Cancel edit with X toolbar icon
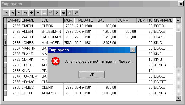This screenshot has height=105, width=185. point(57,13)
